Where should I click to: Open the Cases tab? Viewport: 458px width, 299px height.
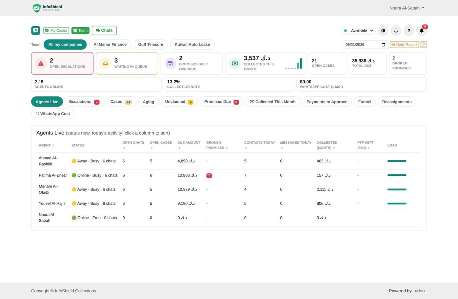pyautogui.click(x=121, y=102)
